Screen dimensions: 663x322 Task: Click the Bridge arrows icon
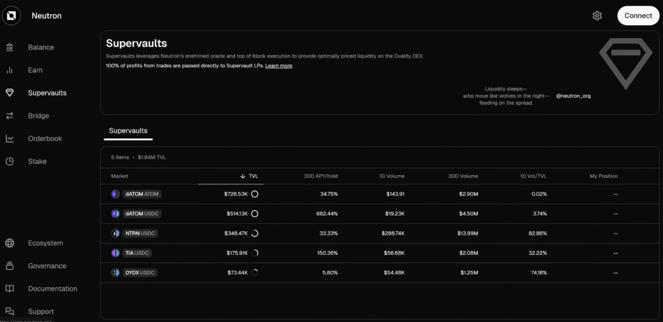(10, 116)
